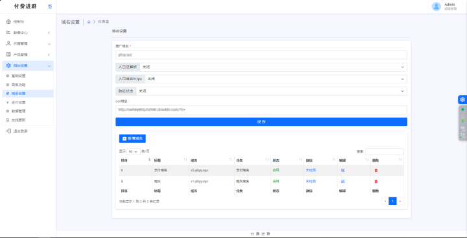Click the Admin user avatar
Image resolution: width=467 pixels, height=238 pixels.
(437, 6)
